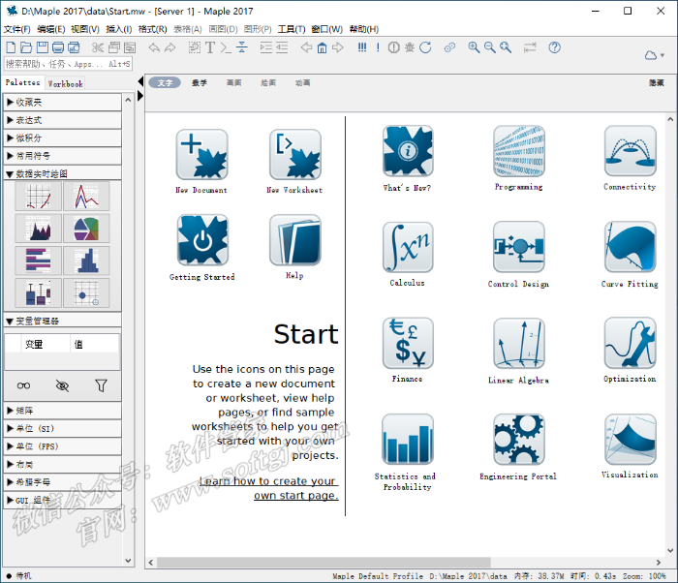
Task: Navigate back with the left arrow icon
Action: coord(307,47)
